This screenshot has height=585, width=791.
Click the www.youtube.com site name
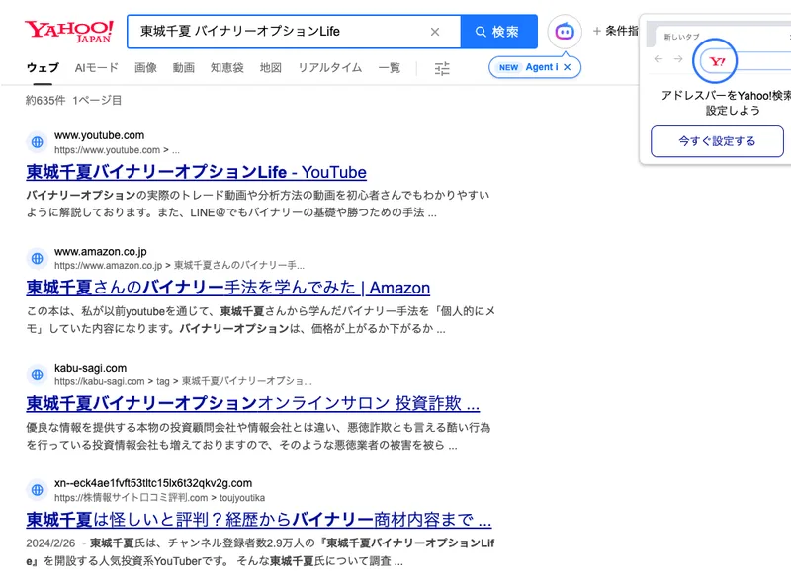pyautogui.click(x=100, y=135)
